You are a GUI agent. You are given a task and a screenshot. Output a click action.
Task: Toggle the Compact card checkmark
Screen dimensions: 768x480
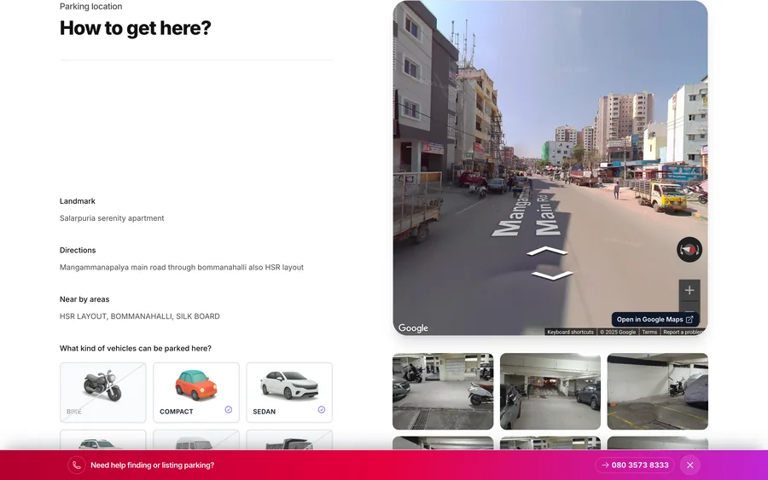pyautogui.click(x=228, y=409)
